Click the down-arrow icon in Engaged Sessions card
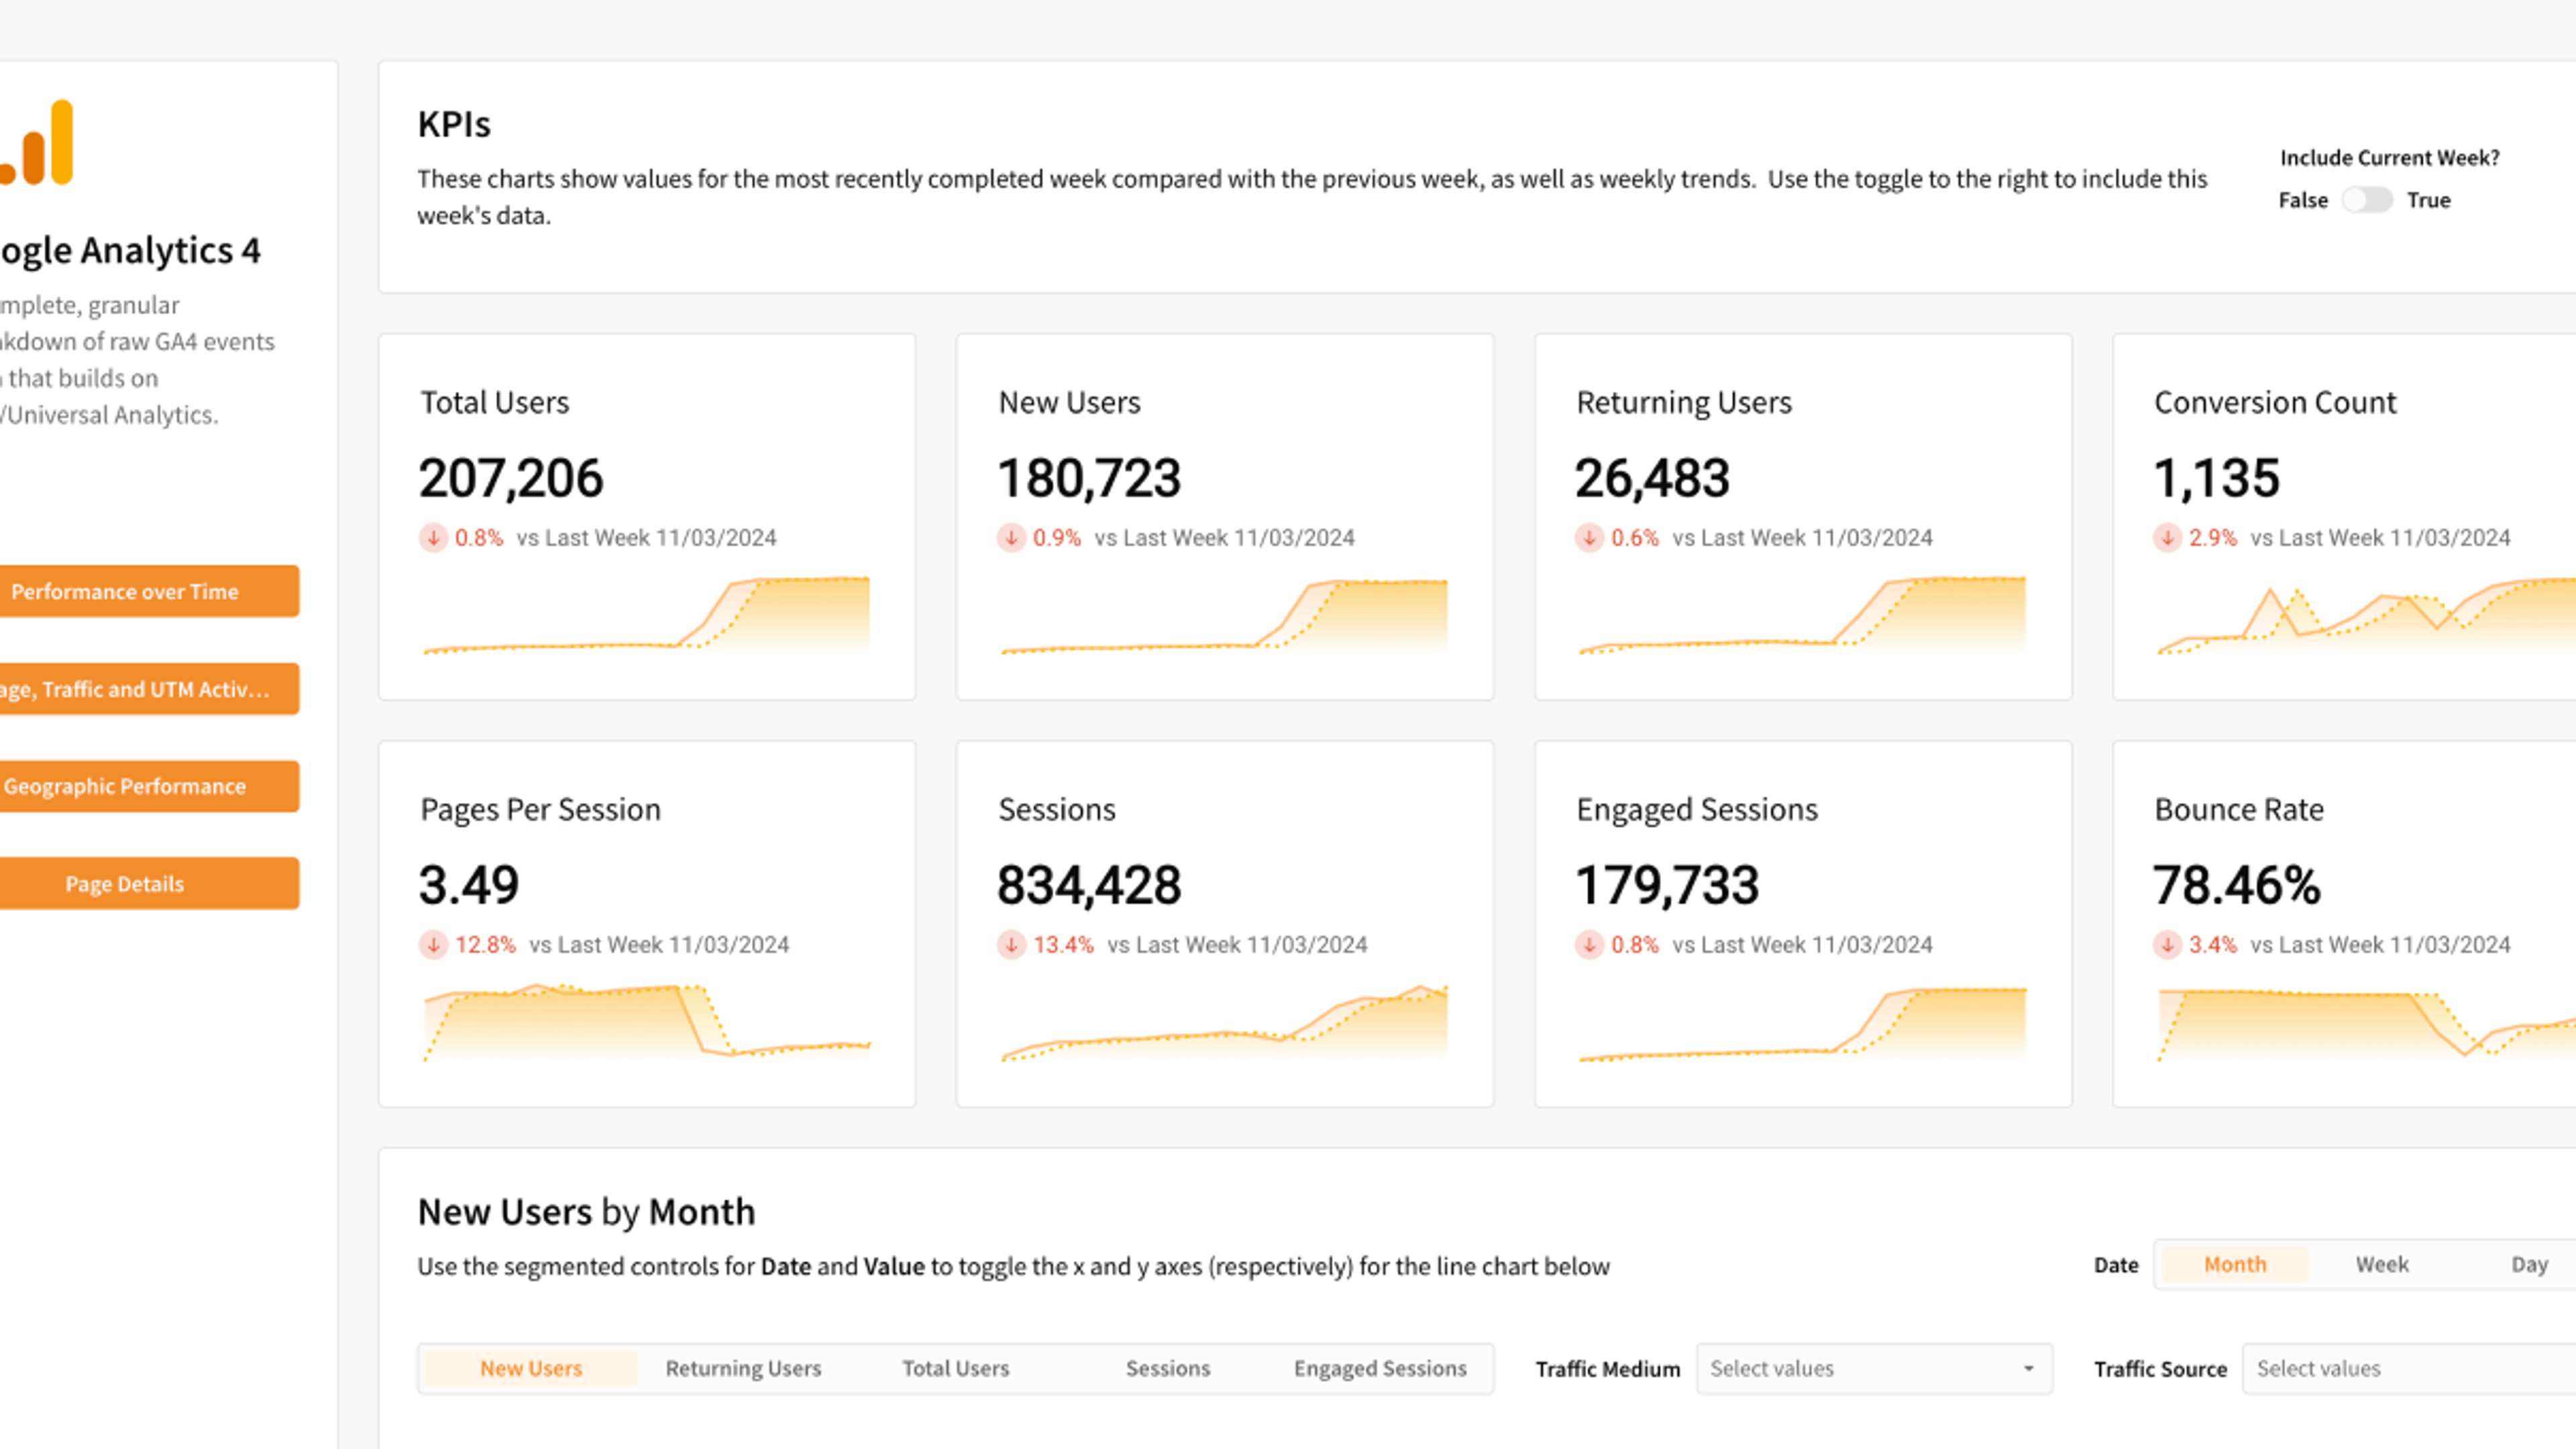Image resolution: width=2576 pixels, height=1449 pixels. (1589, 945)
